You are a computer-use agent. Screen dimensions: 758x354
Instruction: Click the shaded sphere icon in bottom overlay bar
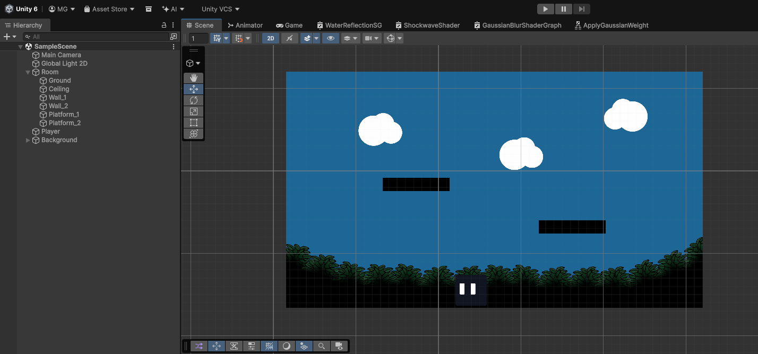(287, 346)
